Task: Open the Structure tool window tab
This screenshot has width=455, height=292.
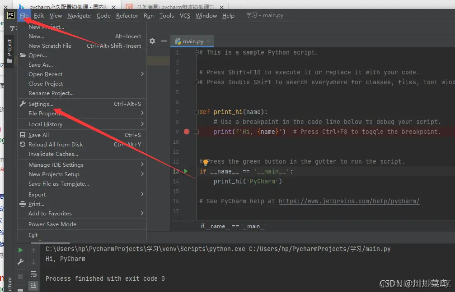Action: click(x=9, y=285)
